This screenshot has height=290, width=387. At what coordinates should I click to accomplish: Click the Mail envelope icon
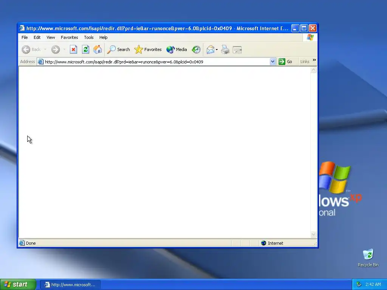210,49
